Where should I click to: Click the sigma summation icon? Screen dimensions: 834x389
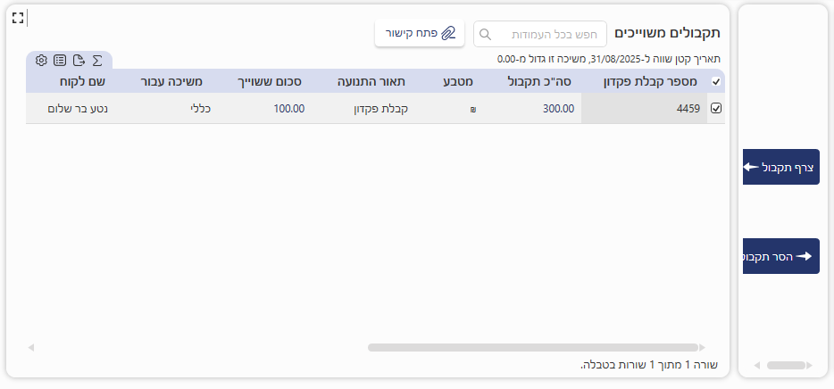[97, 61]
